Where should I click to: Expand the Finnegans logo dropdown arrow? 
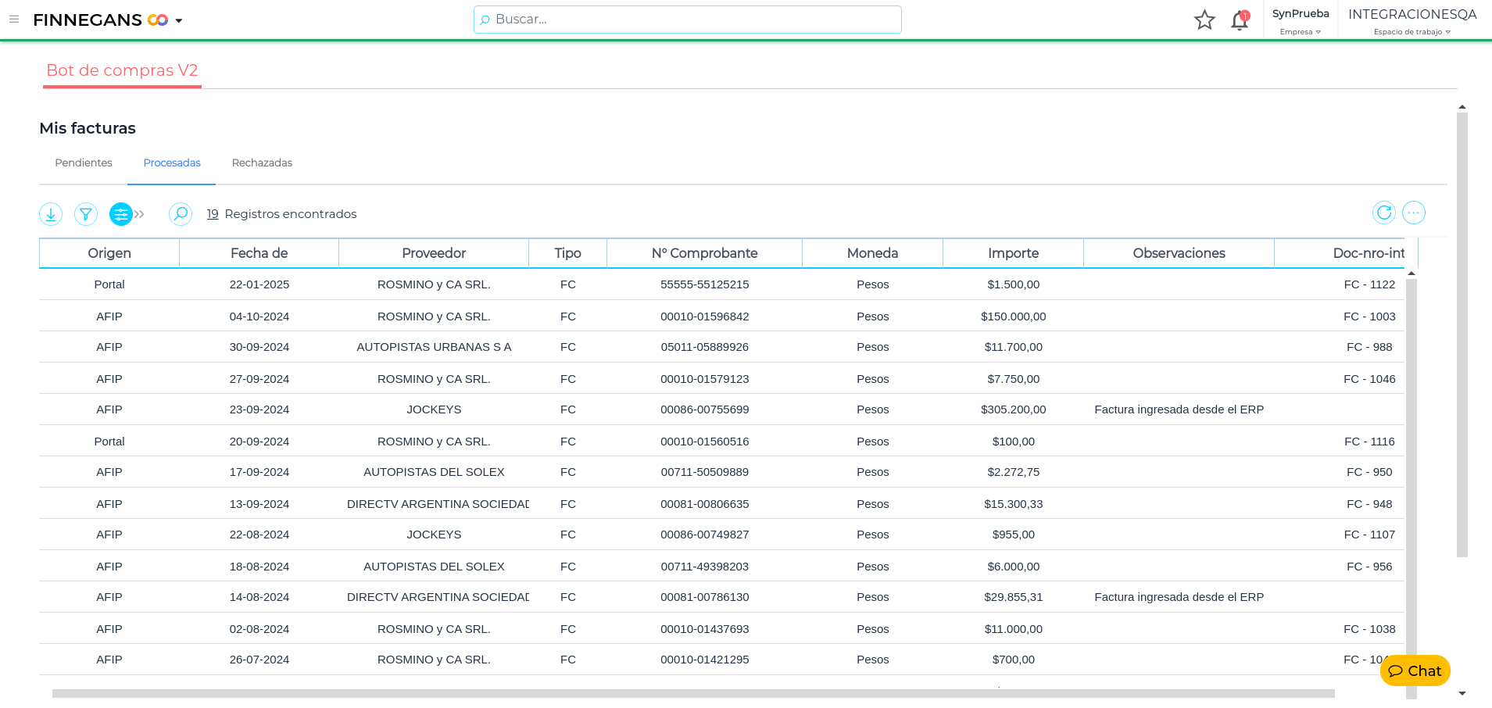pyautogui.click(x=179, y=21)
